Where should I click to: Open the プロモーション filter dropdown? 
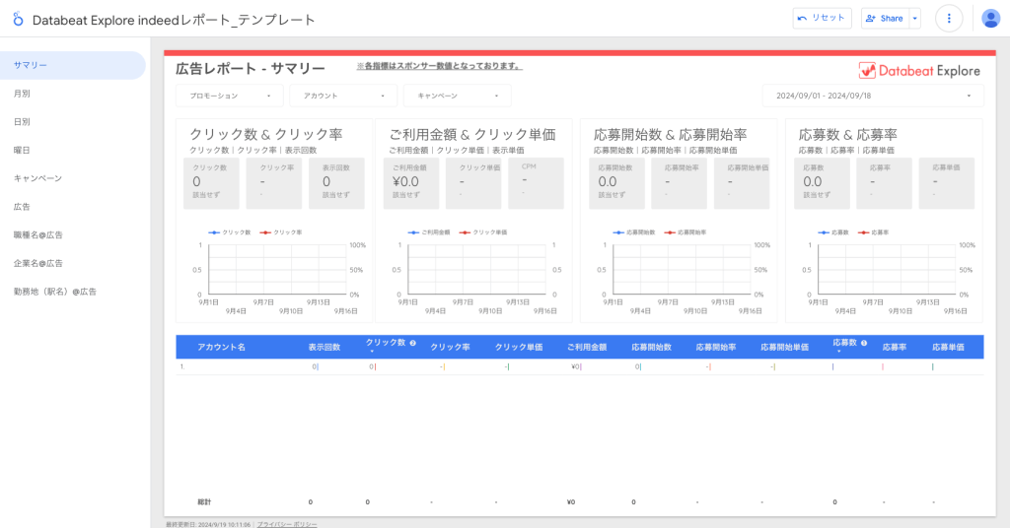(229, 96)
